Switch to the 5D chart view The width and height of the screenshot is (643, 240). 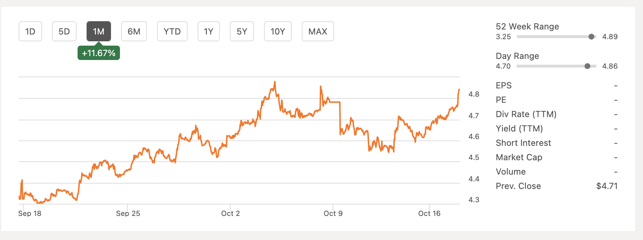click(x=64, y=31)
